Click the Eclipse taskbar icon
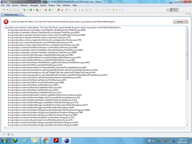 (67, 141)
